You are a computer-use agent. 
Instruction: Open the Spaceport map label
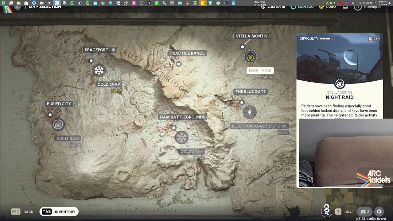coord(100,50)
